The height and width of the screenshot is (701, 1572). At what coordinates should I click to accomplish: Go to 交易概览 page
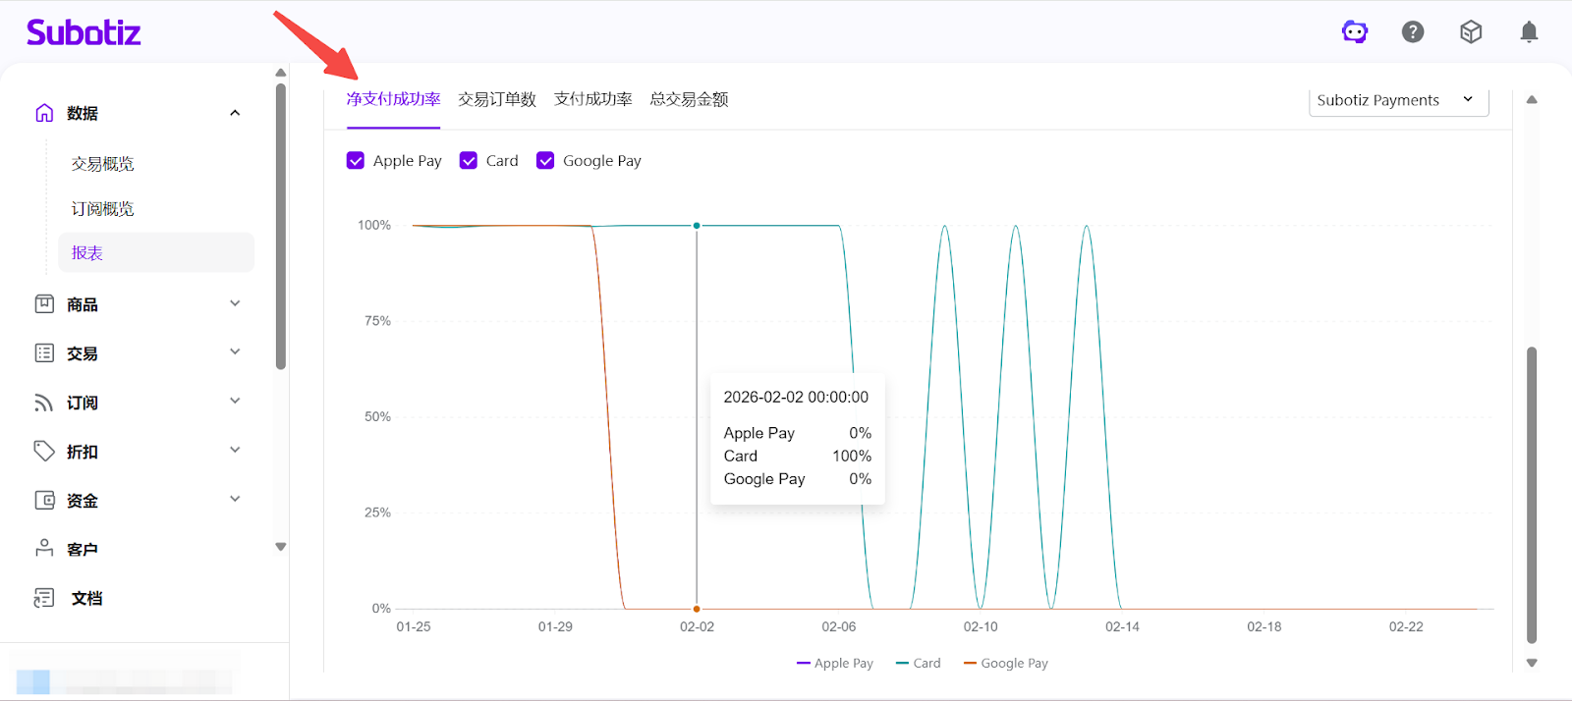(103, 164)
